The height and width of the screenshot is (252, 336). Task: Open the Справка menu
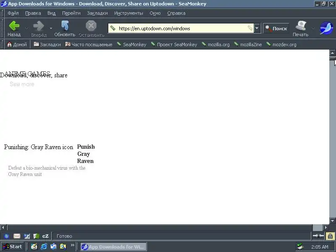(176, 13)
